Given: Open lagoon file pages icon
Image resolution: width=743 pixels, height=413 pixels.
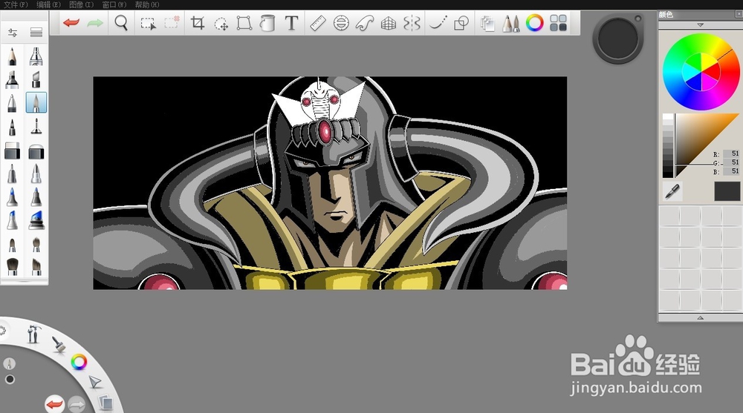Looking at the screenshot, I should tap(106, 403).
